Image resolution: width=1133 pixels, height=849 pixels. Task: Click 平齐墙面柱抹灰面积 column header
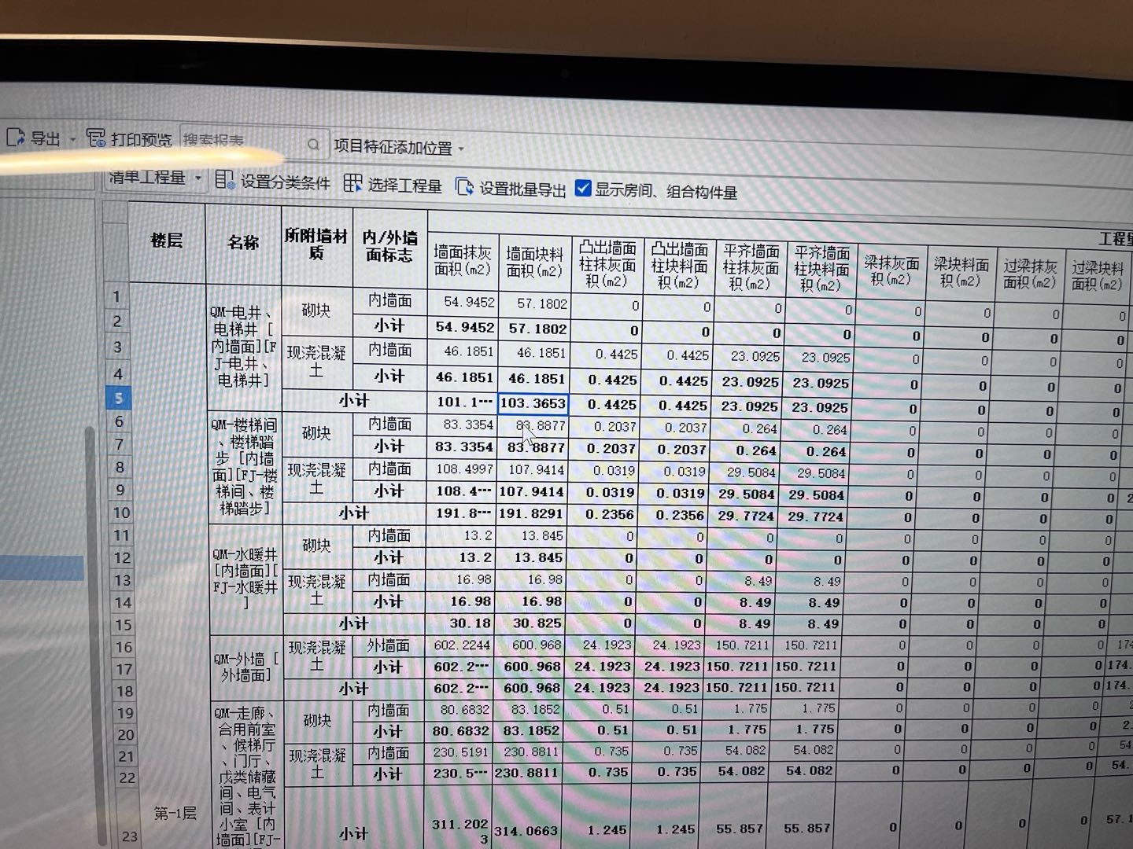click(751, 267)
